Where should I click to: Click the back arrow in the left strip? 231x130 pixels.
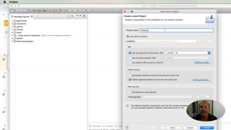tap(4, 14)
